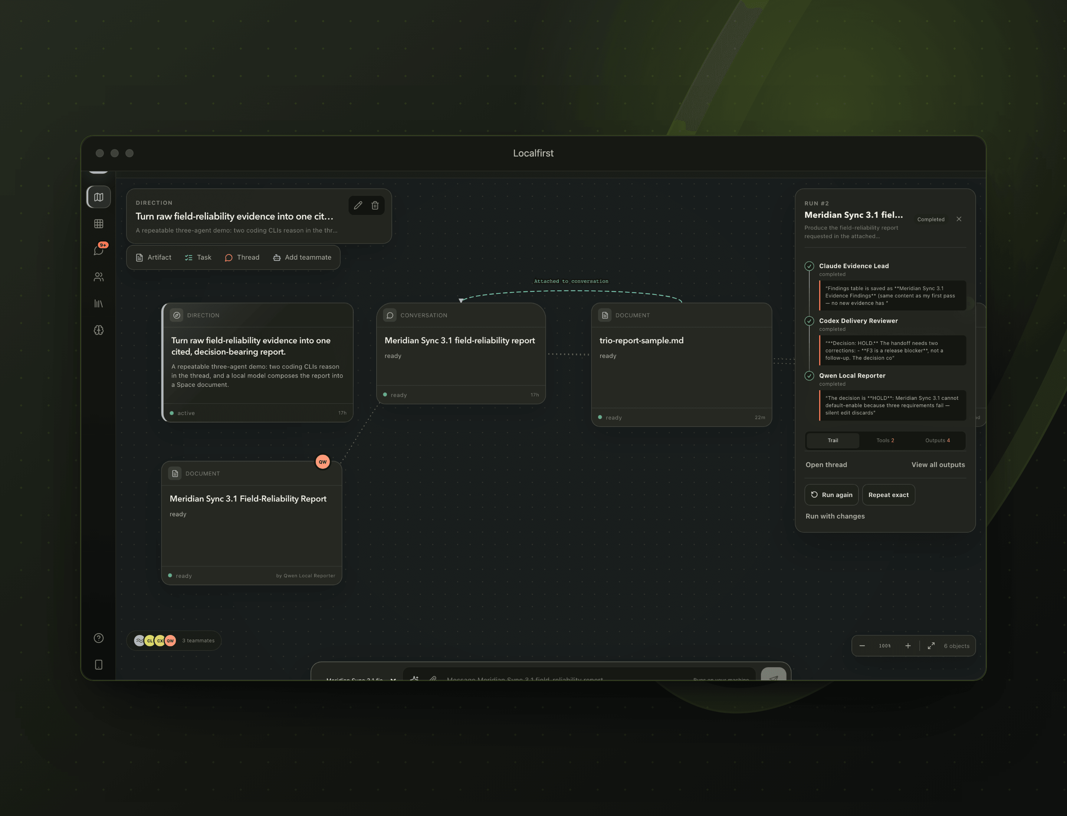Image resolution: width=1067 pixels, height=816 pixels.
Task: Click Claude Evidence Lead findings quote
Action: (x=893, y=296)
